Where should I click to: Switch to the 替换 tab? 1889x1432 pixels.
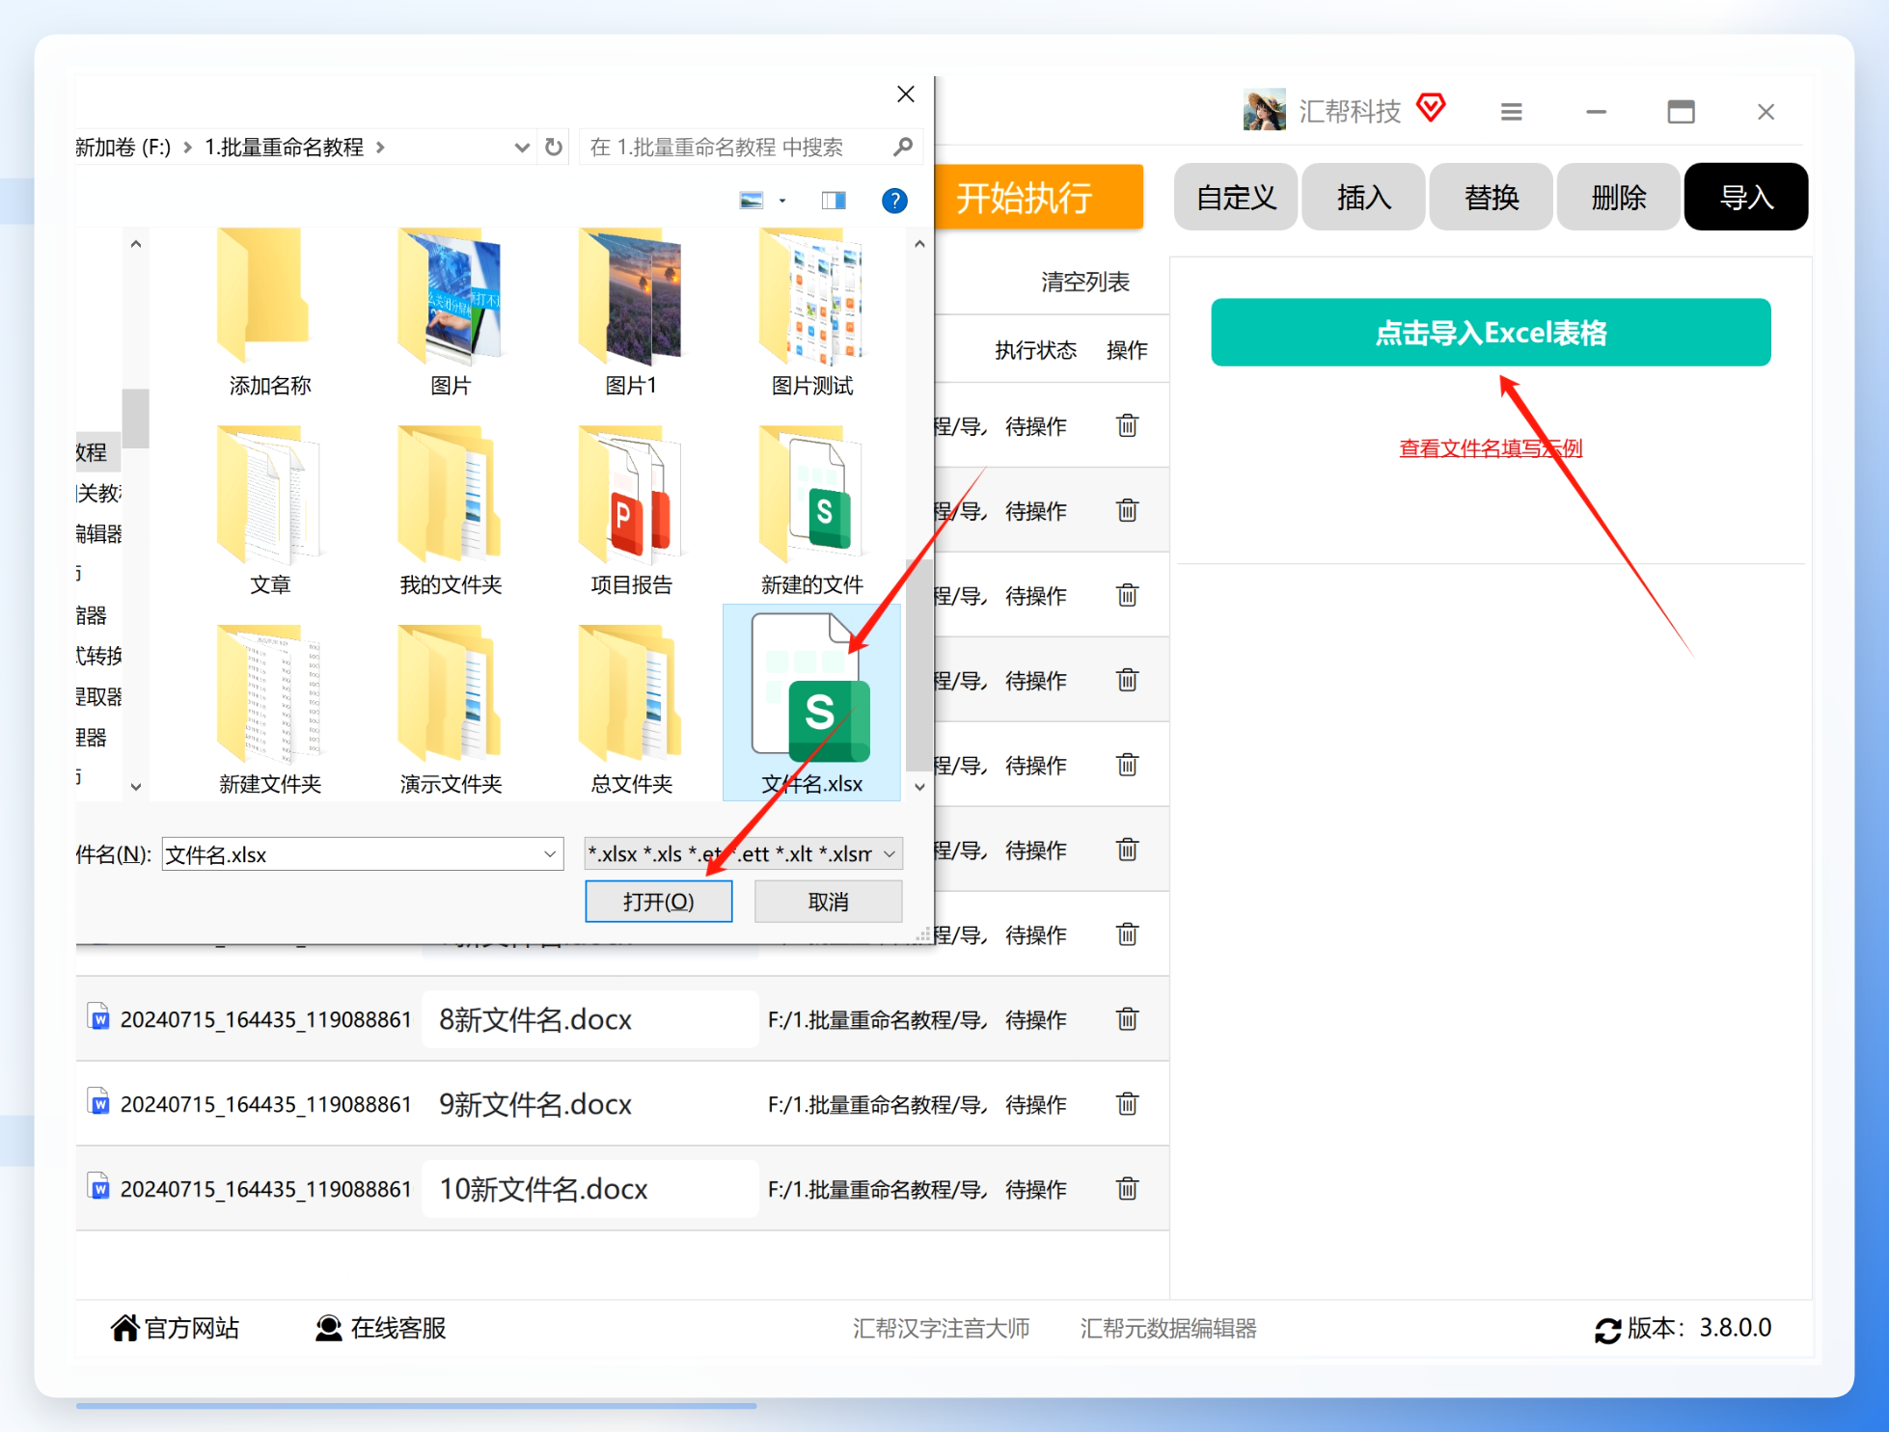(x=1491, y=197)
